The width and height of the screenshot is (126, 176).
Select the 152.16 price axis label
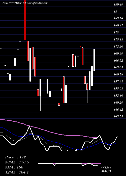tap(118, 96)
